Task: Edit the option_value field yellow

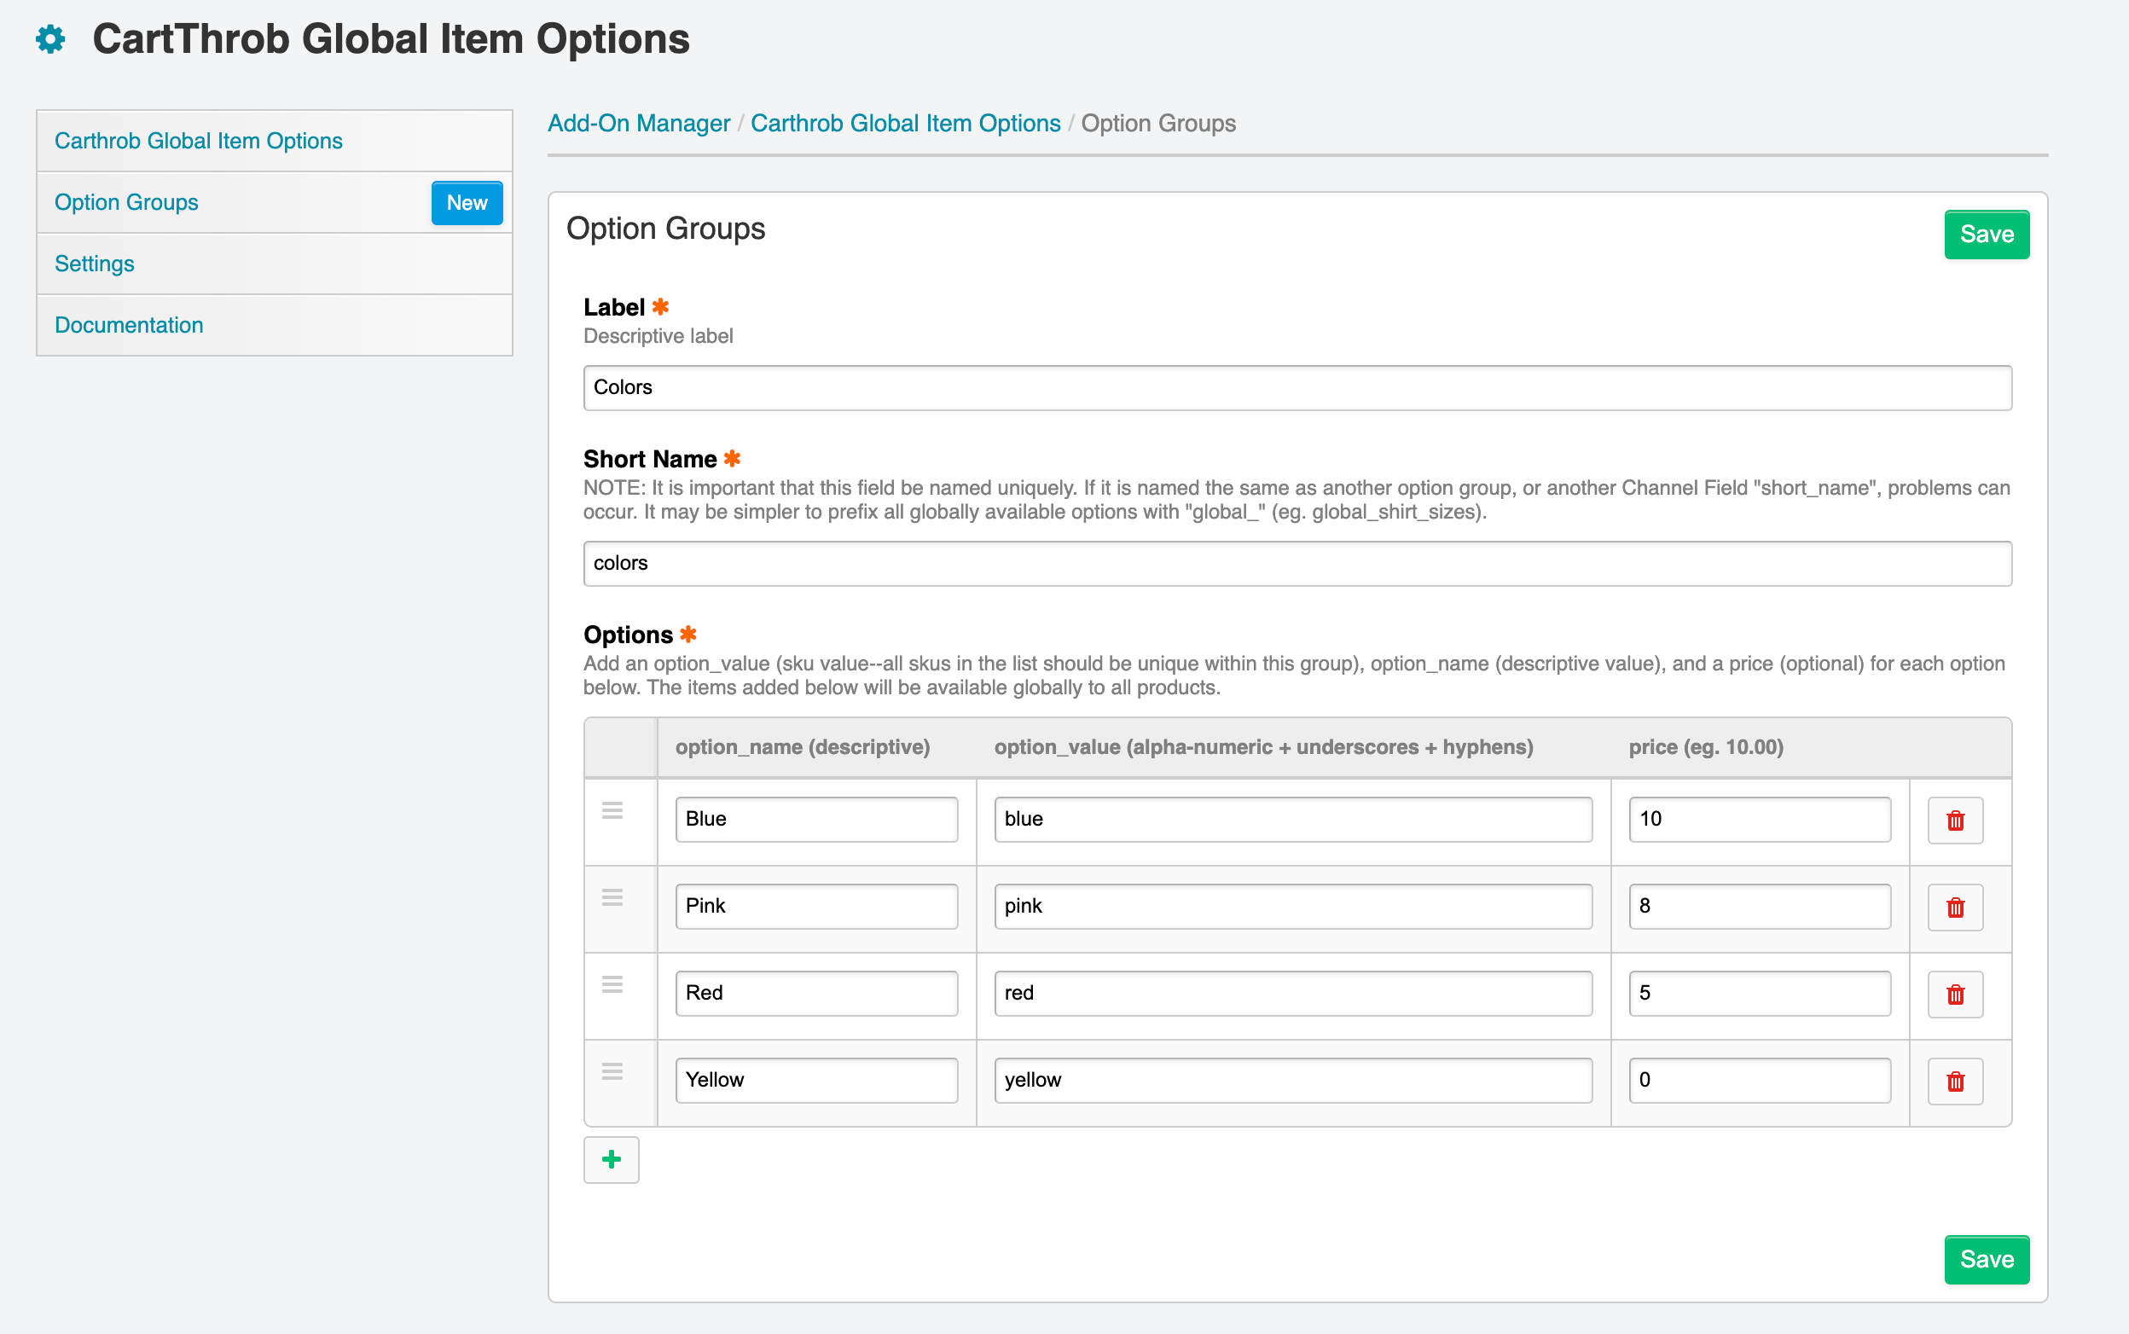Action: [x=1292, y=1080]
